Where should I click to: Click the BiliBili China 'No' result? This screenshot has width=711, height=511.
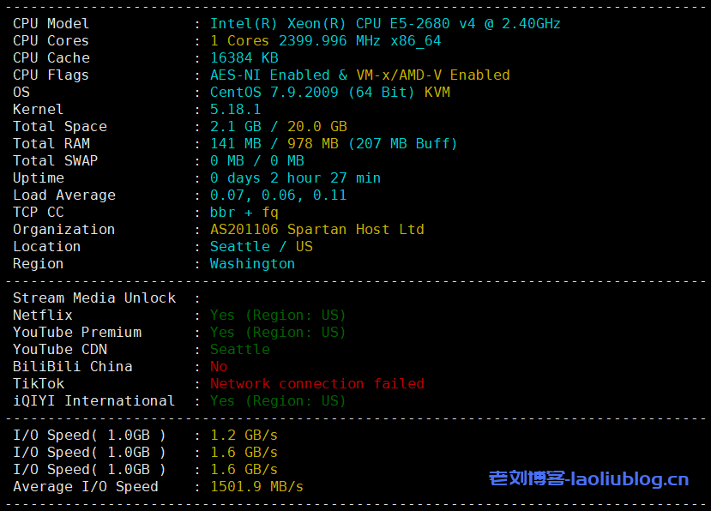click(x=219, y=366)
